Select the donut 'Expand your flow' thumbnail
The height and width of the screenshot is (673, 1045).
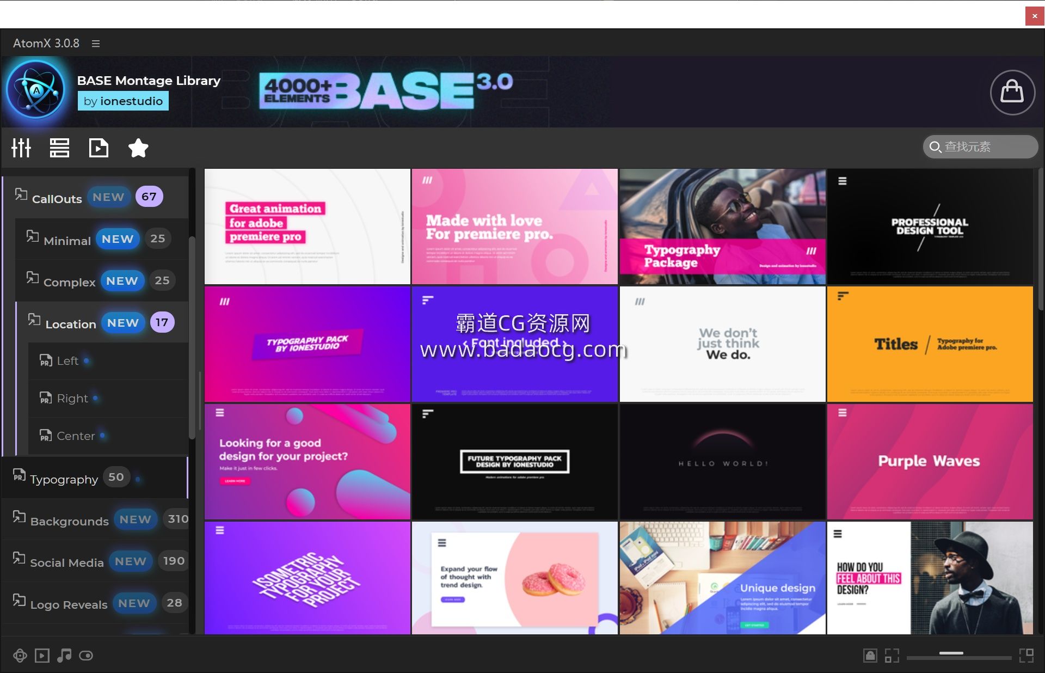coord(515,578)
